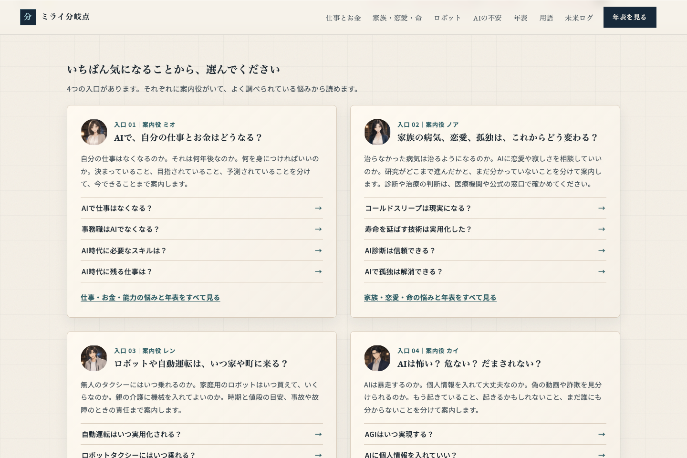Click the arrow beside コールドスリープは現実になる？
Image resolution: width=687 pixels, height=458 pixels.
[602, 208]
